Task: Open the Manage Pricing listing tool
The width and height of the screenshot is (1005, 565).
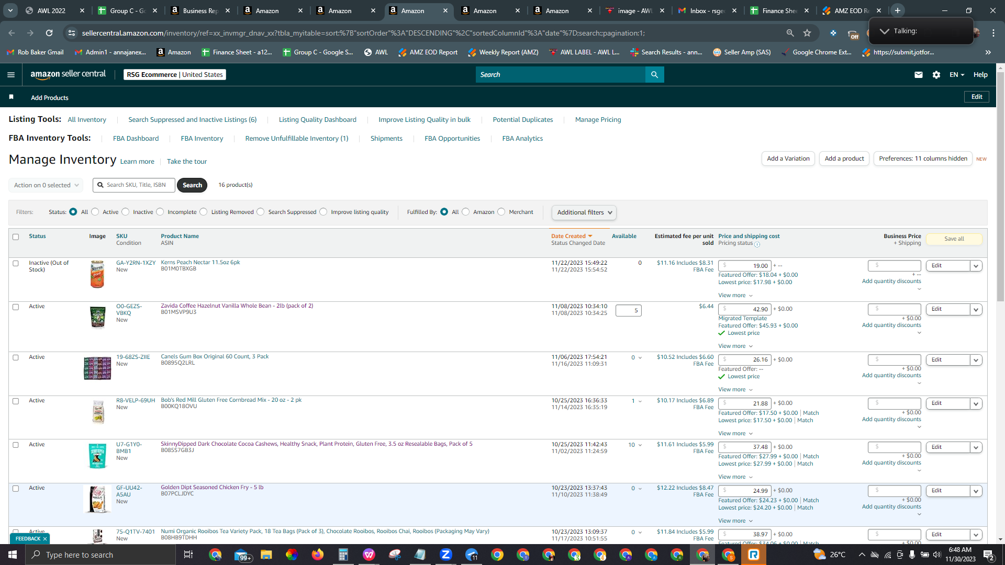Action: 598,120
